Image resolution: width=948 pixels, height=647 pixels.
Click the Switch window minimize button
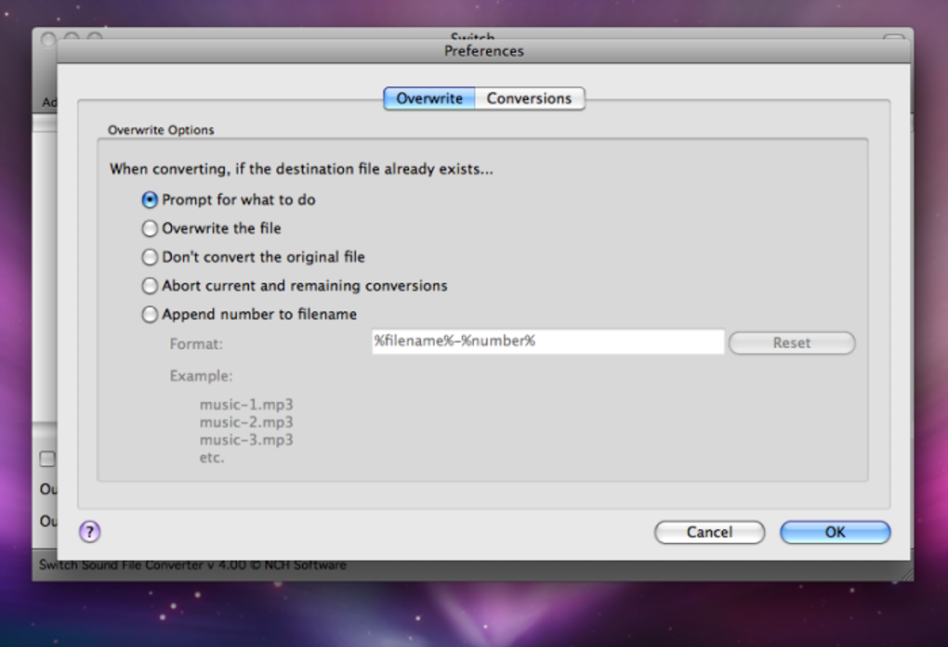point(72,37)
